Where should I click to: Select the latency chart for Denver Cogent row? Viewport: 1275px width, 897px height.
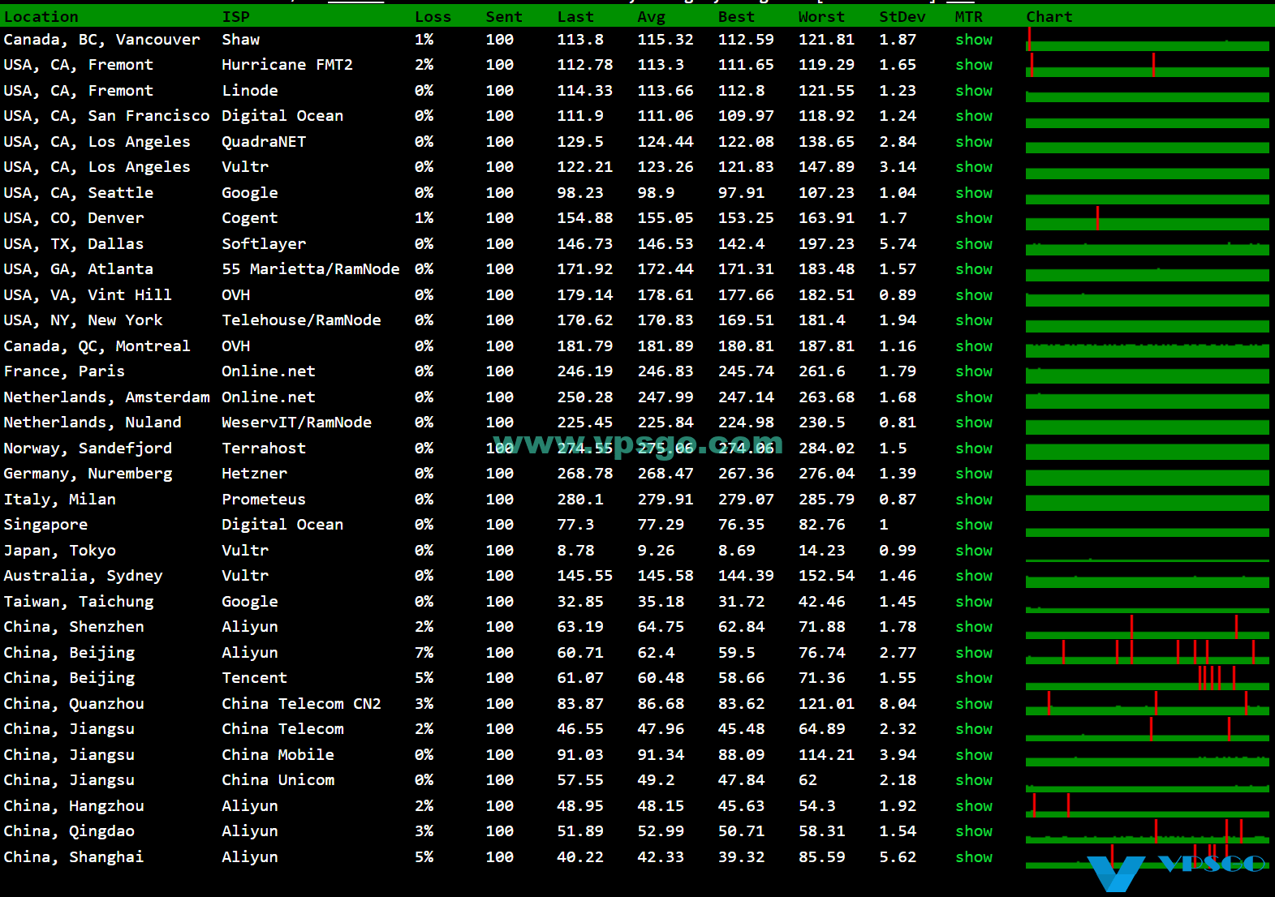[x=1147, y=218]
